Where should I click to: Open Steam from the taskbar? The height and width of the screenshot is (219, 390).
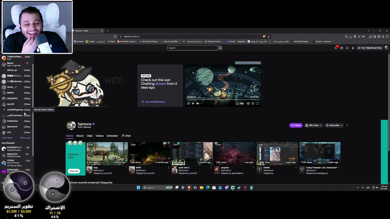(239, 188)
